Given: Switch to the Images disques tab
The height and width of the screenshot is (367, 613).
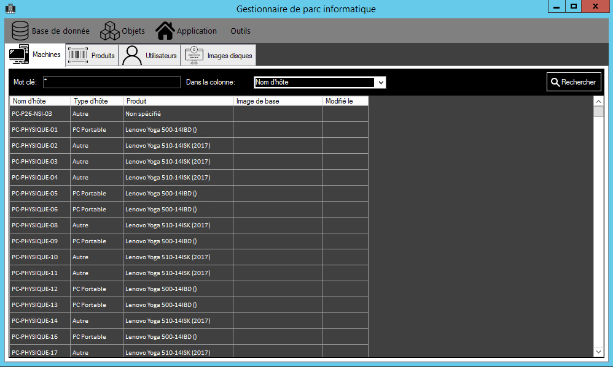Looking at the screenshot, I should coord(219,55).
